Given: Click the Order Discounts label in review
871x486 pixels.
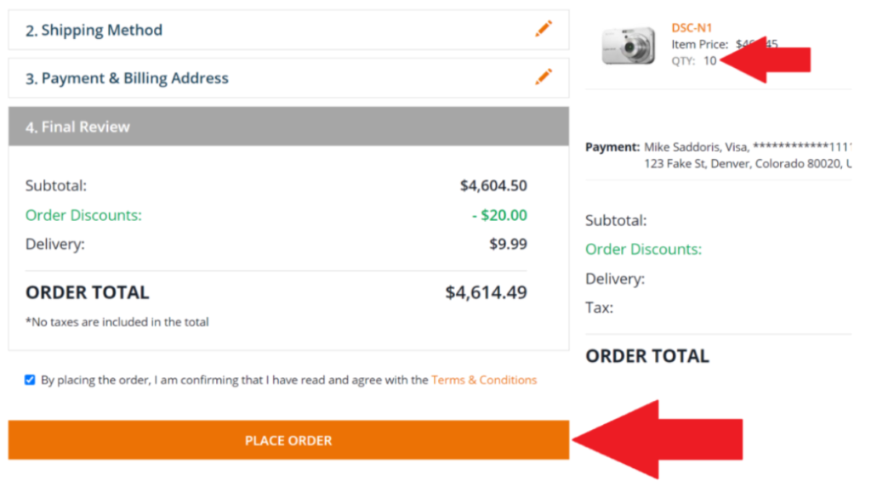Looking at the screenshot, I should pyautogui.click(x=83, y=215).
